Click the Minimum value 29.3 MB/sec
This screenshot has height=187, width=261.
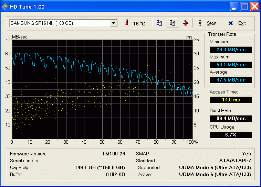(x=231, y=50)
